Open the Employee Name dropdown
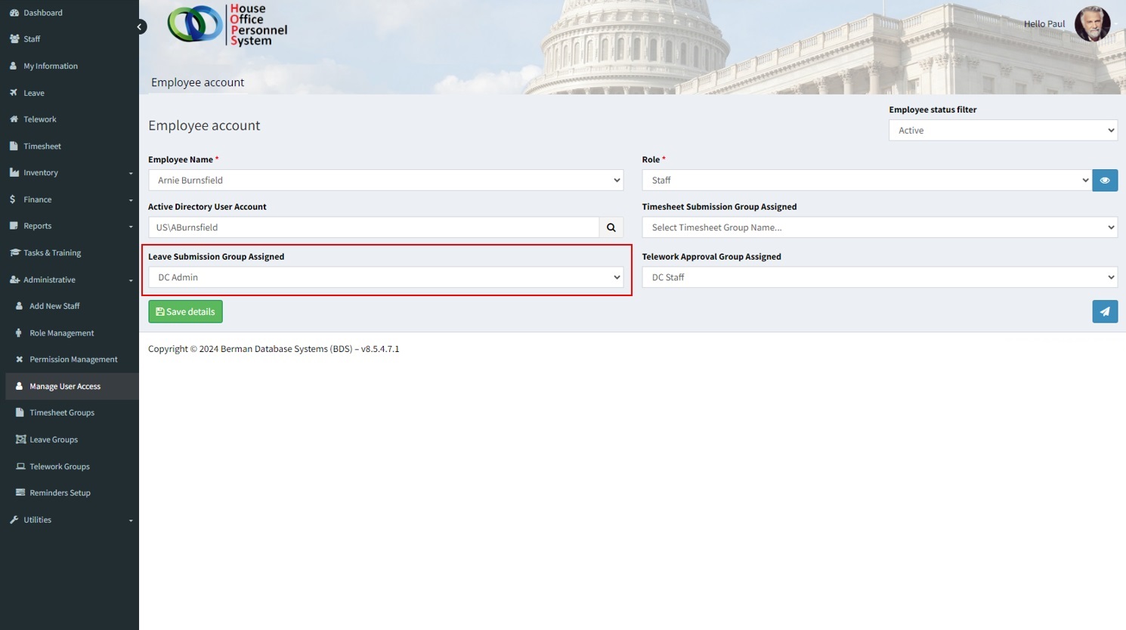This screenshot has width=1126, height=630. [385, 181]
